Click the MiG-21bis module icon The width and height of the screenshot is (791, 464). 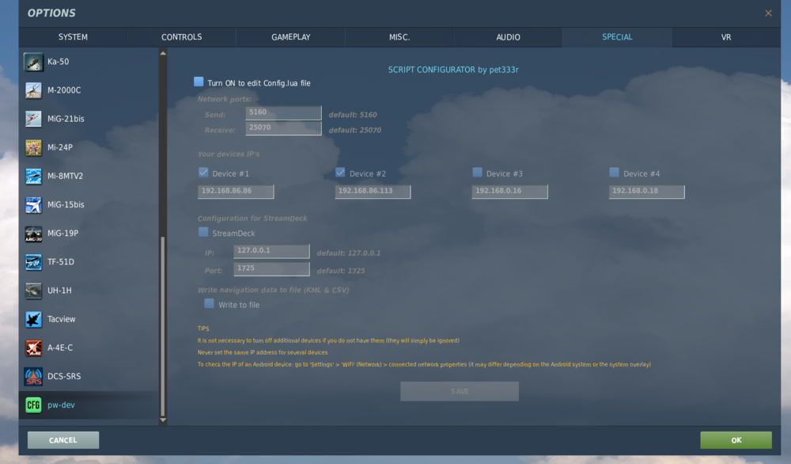(x=33, y=119)
